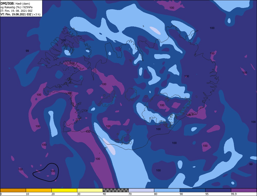Pick the light blue 80–90 legend swatch
Image resolution: width=257 pixels, height=196 pixels.
(167, 190)
